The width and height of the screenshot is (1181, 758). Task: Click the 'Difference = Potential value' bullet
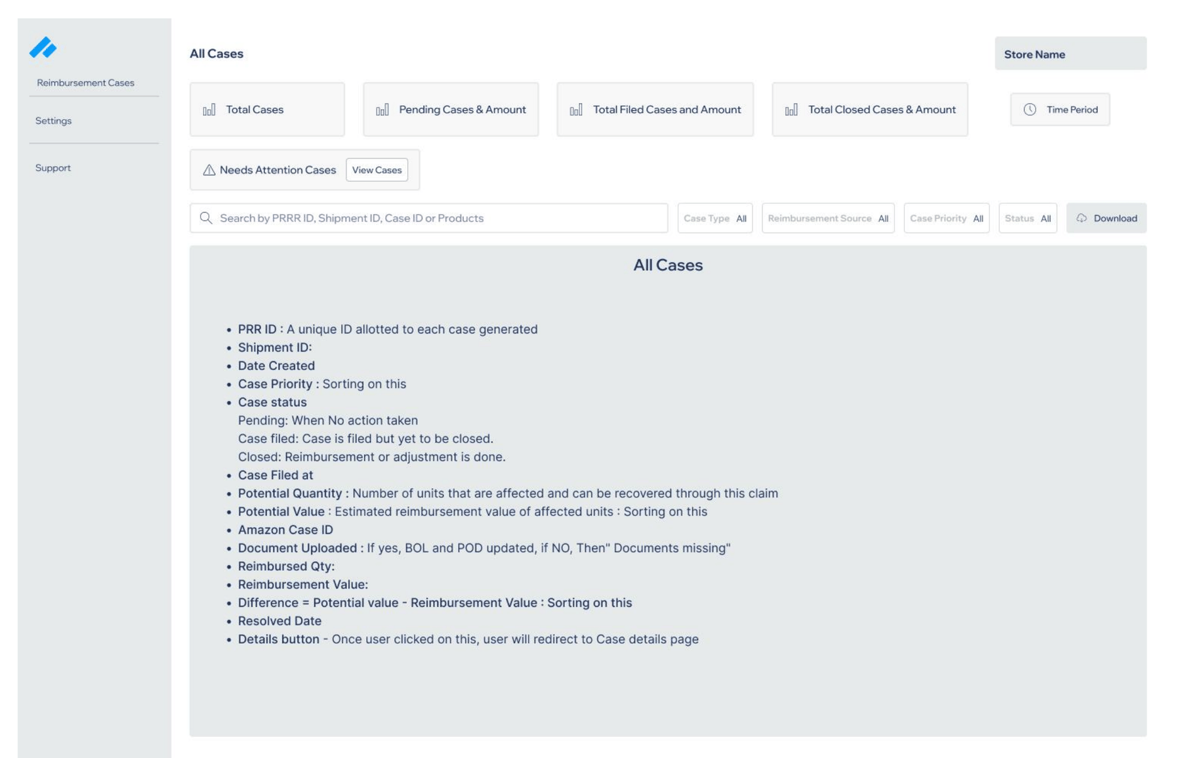(435, 603)
